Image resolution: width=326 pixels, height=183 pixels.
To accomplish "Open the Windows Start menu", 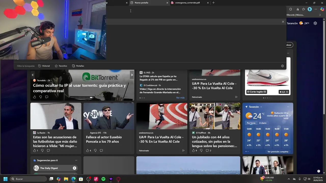I will tap(5, 179).
